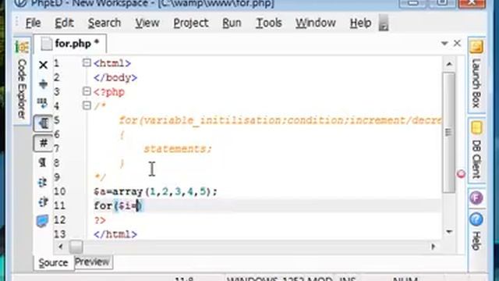Open the Code Explorer side panel
Image resolution: width=499 pixels, height=281 pixels.
click(x=22, y=80)
